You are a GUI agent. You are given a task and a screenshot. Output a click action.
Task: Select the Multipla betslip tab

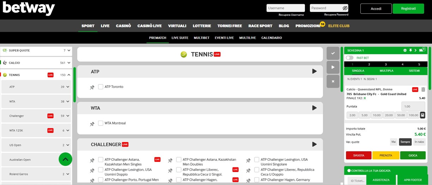pyautogui.click(x=386, y=71)
